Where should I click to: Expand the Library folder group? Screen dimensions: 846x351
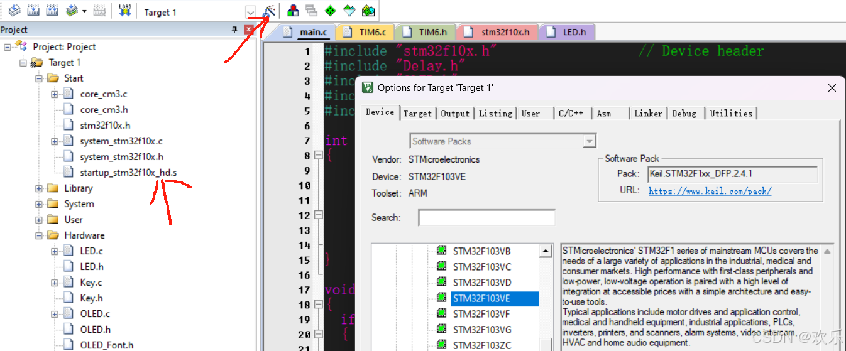click(x=39, y=188)
